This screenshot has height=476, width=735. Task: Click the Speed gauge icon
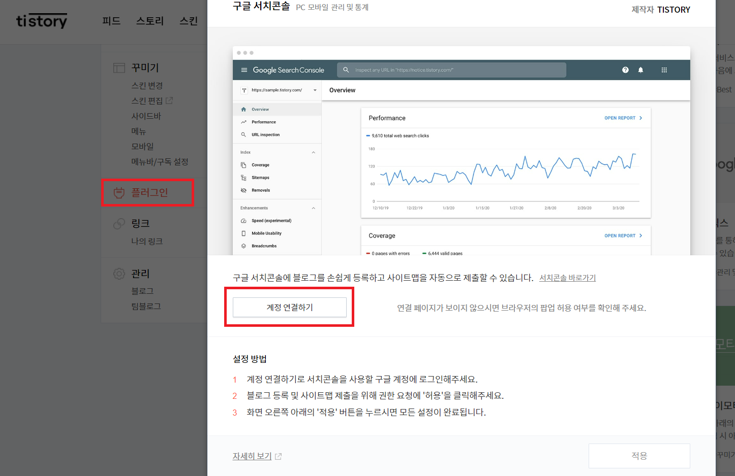tap(243, 221)
